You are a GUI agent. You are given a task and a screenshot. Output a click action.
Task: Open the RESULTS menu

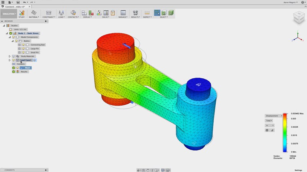coord(135,17)
